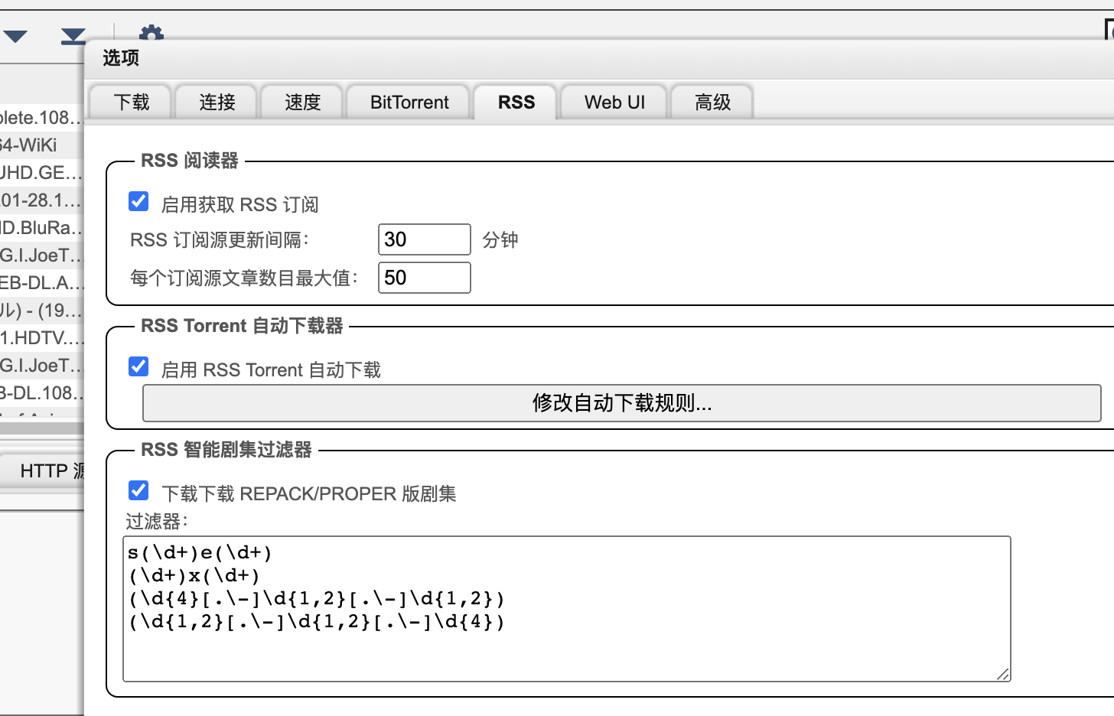Select the 速度 tab
The width and height of the screenshot is (1114, 716).
(x=302, y=103)
